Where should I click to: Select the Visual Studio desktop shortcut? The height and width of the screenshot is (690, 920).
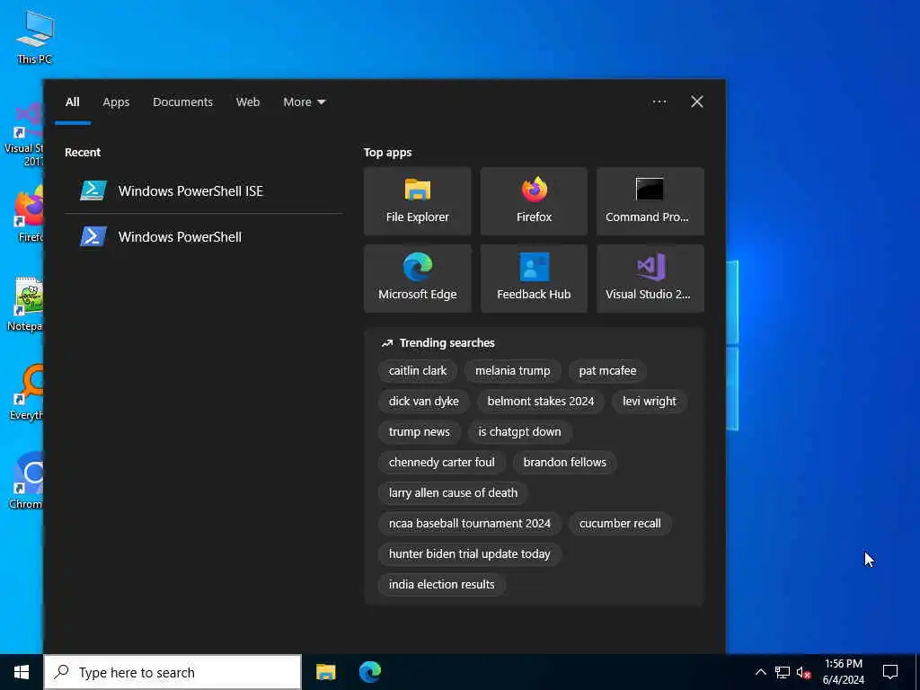[23, 135]
